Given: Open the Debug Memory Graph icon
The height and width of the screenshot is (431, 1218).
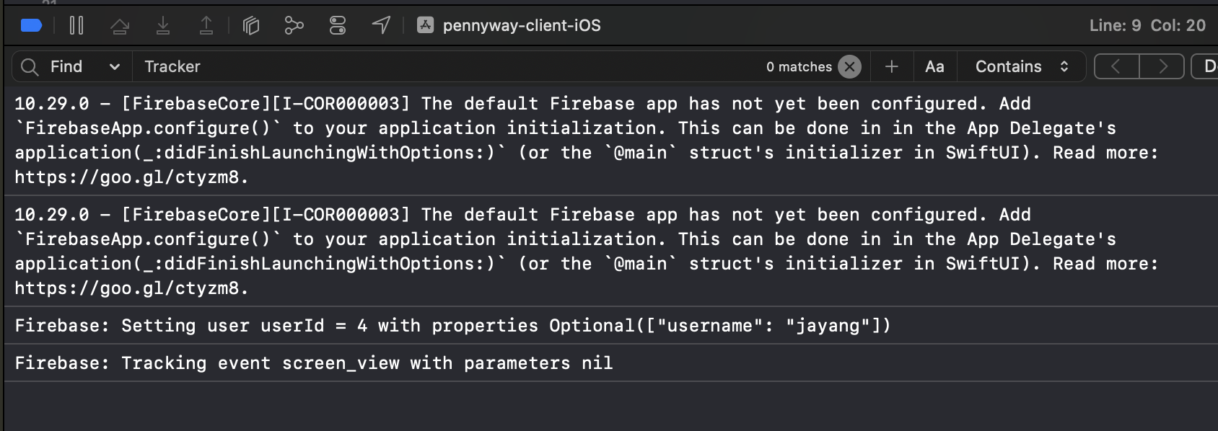Looking at the screenshot, I should pos(294,26).
